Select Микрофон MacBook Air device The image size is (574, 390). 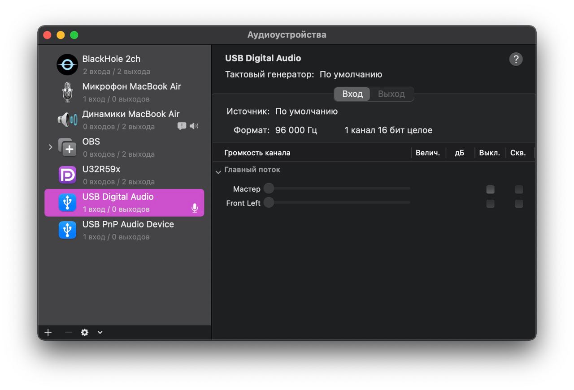(124, 92)
